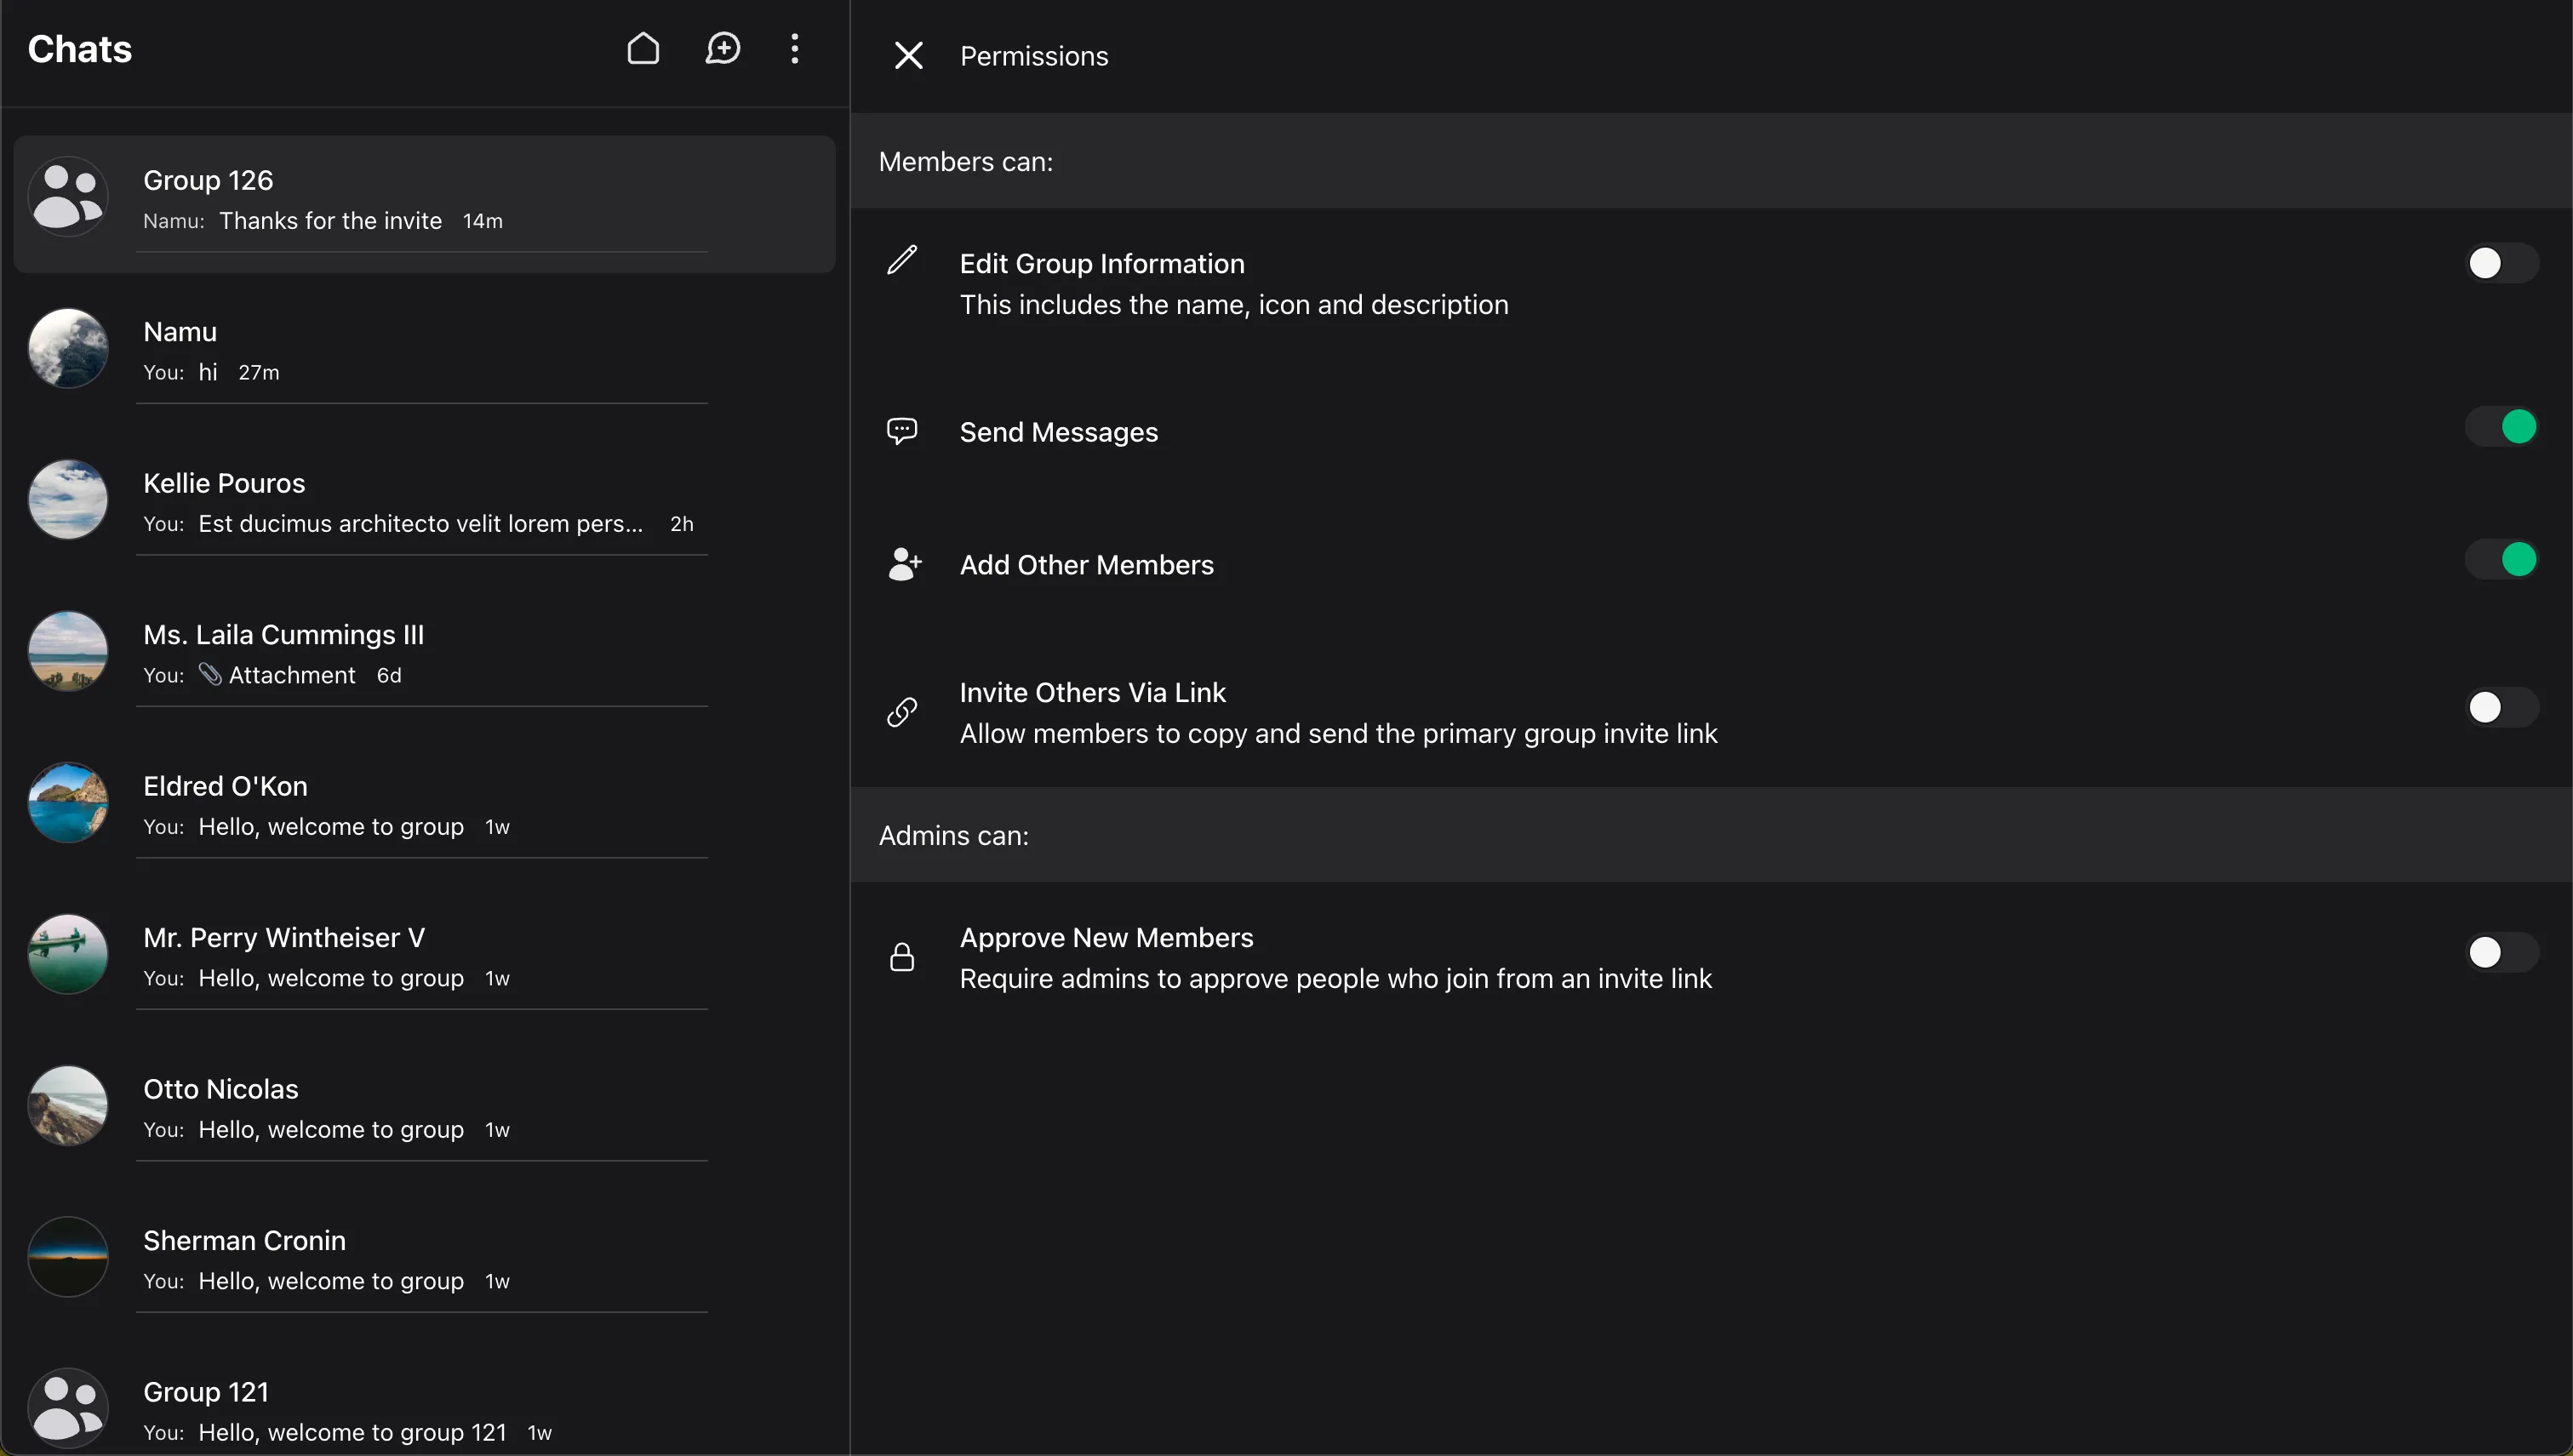The height and width of the screenshot is (1456, 2573).
Task: Click the 'Approve New Members' label
Action: click(x=1107, y=937)
